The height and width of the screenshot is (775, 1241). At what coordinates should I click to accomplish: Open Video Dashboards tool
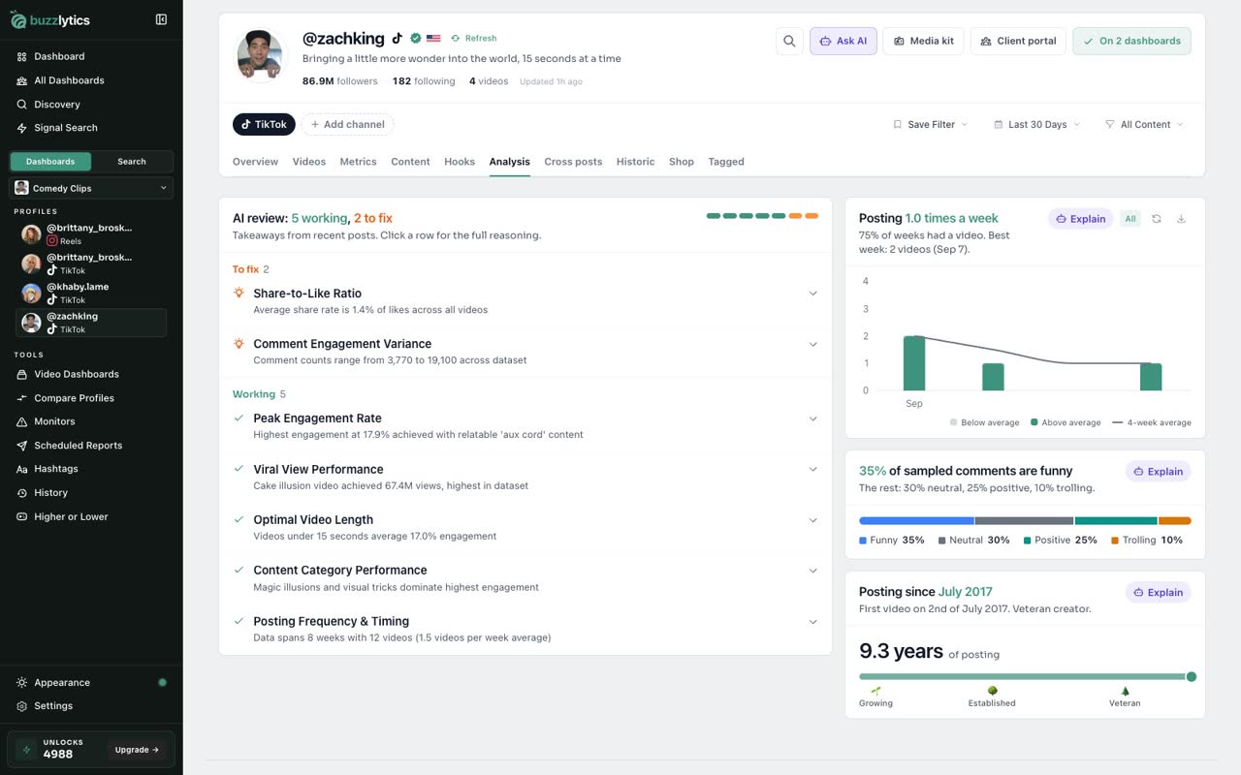91,374
